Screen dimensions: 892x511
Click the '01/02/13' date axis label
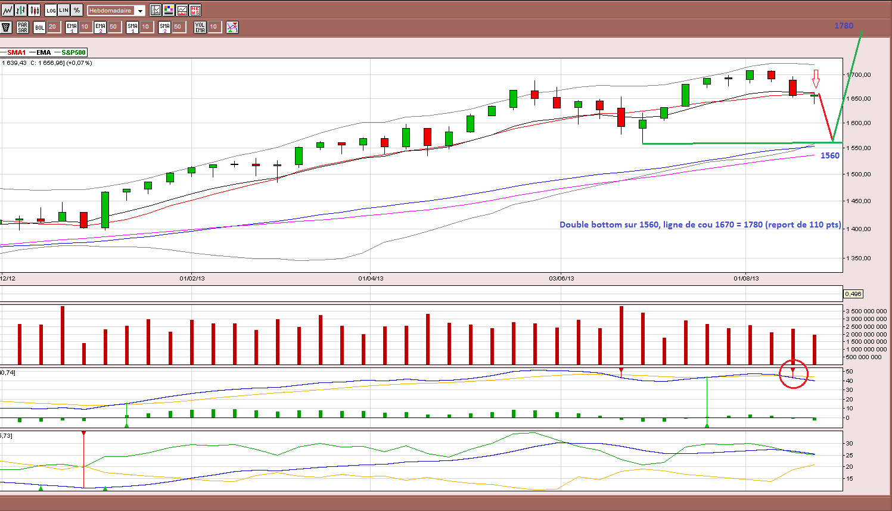[192, 278]
